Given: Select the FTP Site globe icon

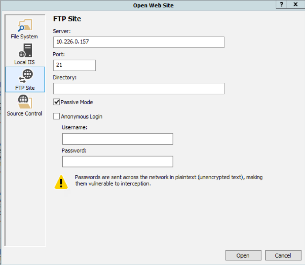Looking at the screenshot, I should click(25, 77).
